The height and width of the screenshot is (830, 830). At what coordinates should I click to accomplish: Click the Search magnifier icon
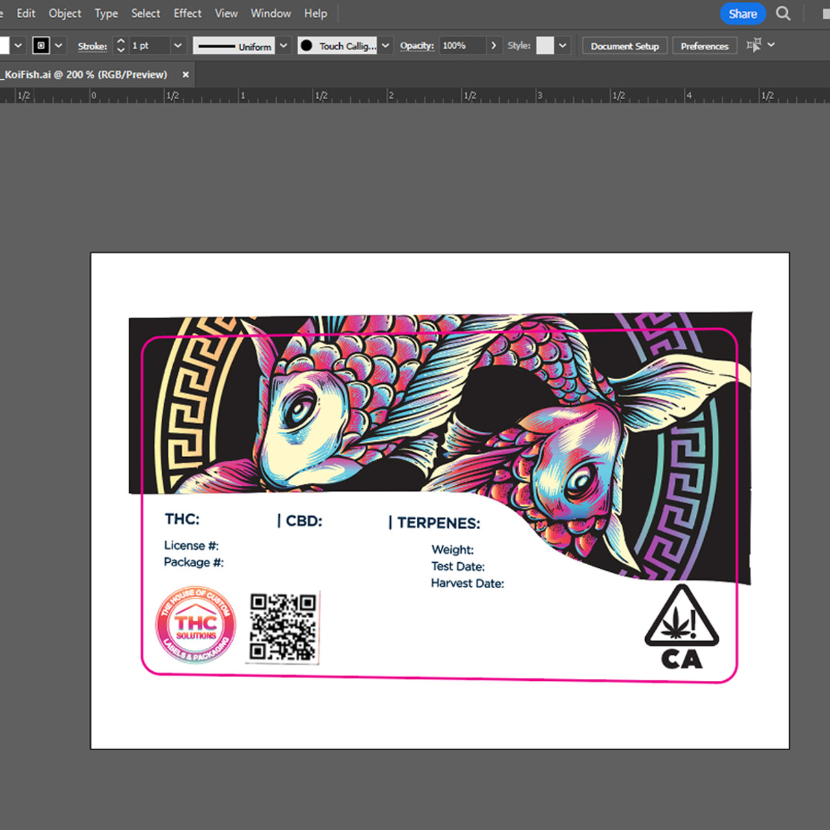pos(783,14)
